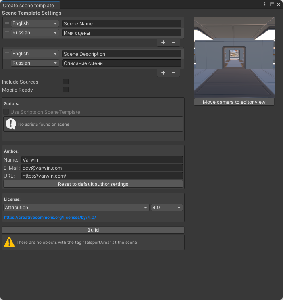283x300 pixels.
Task: Toggle Mobile Ready checkbox
Action: click(x=66, y=90)
